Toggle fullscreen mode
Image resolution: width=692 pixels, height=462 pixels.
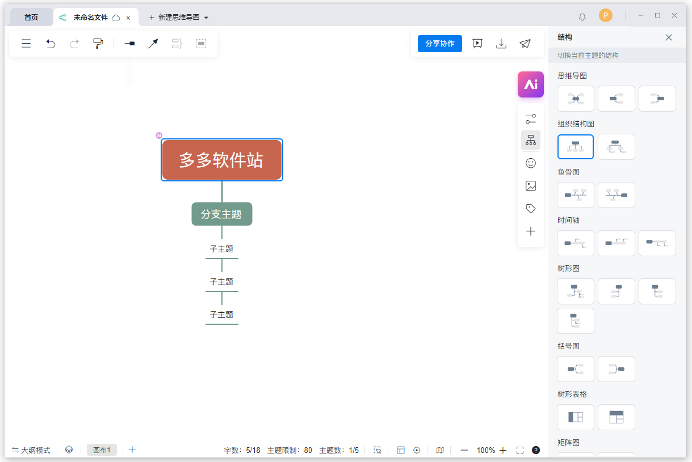[x=519, y=450]
